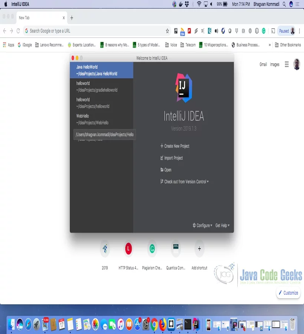
Task: Click the Add shortcut tile
Action: click(x=199, y=256)
